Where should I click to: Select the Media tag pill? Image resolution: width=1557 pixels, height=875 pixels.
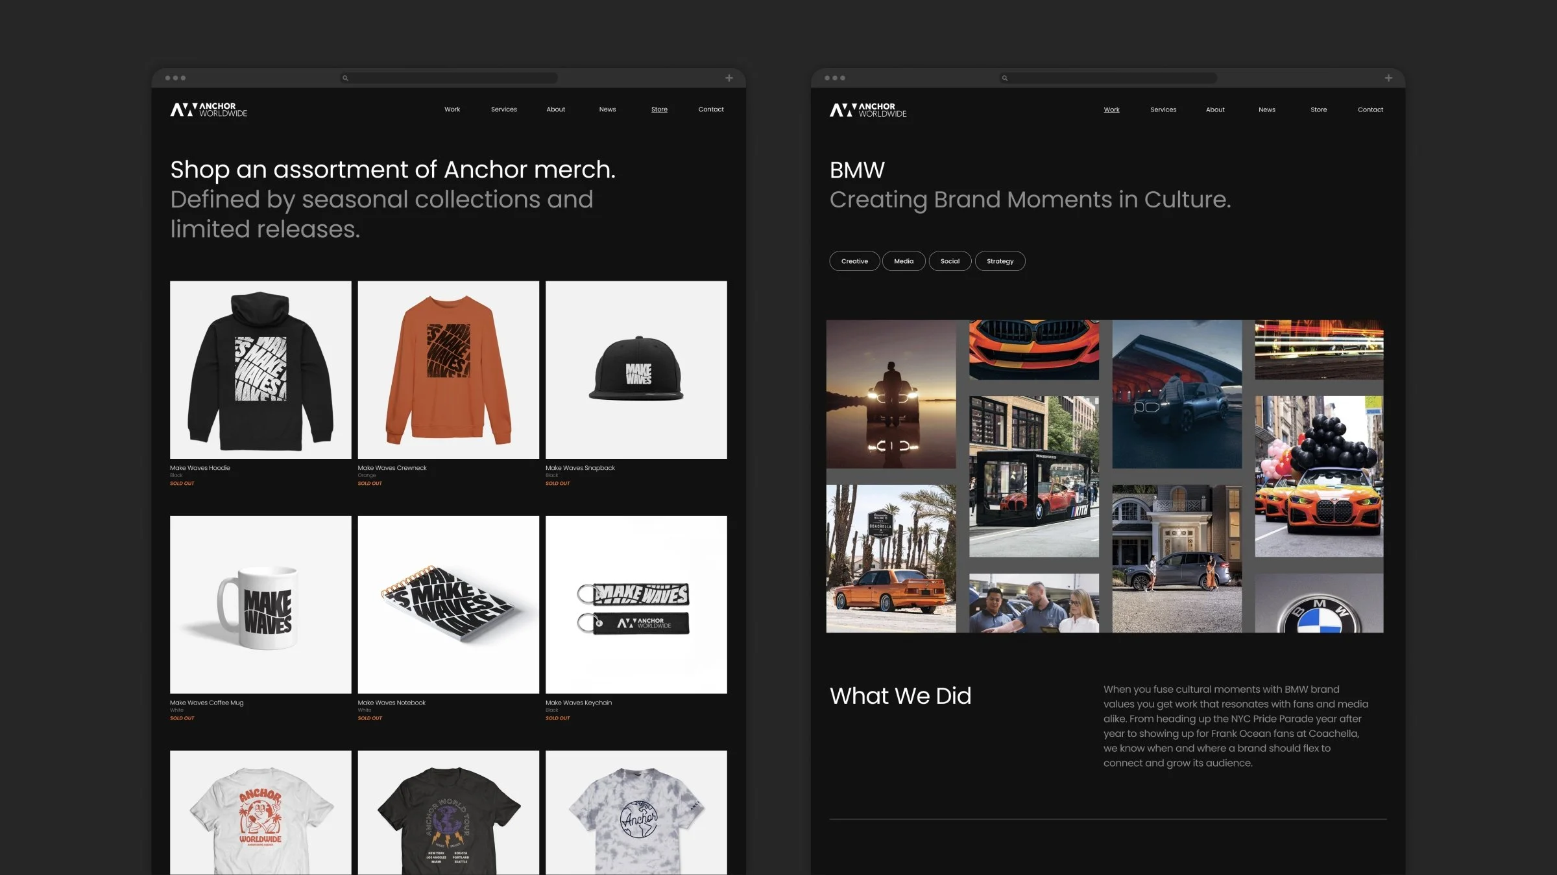click(903, 261)
